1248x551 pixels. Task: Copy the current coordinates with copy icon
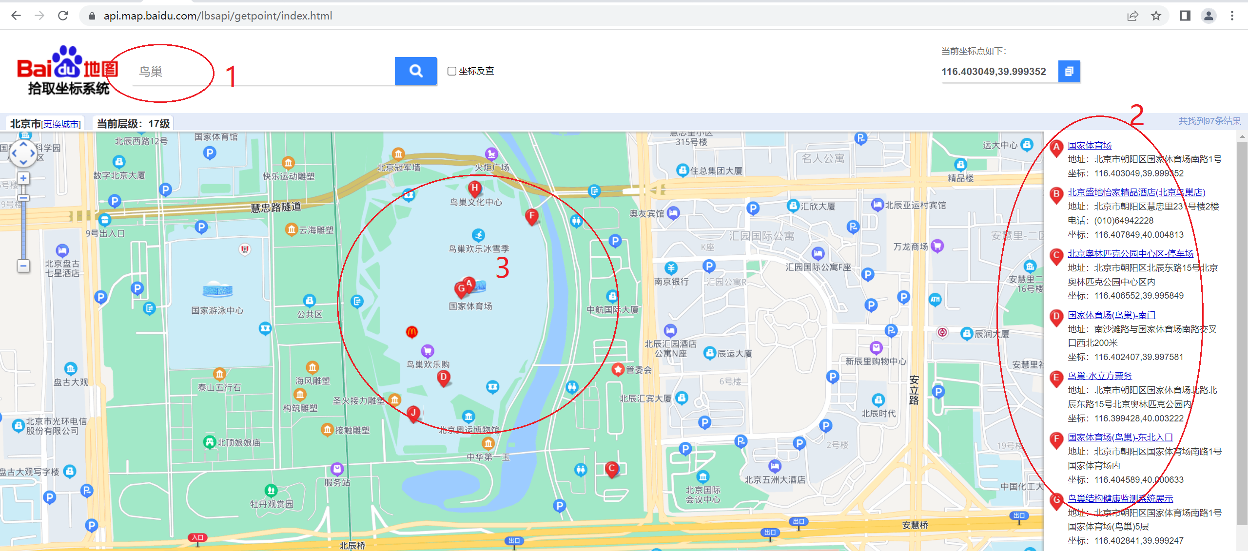pyautogui.click(x=1069, y=72)
